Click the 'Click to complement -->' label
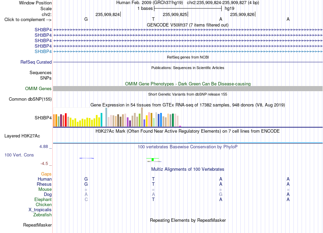This screenshot has width=323, height=233. coord(28,20)
